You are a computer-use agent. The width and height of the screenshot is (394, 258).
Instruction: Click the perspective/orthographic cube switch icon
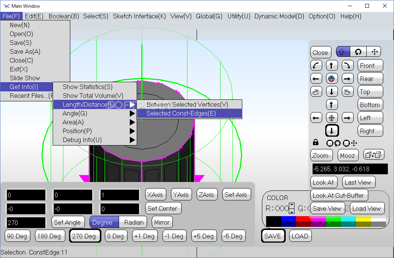374,155
